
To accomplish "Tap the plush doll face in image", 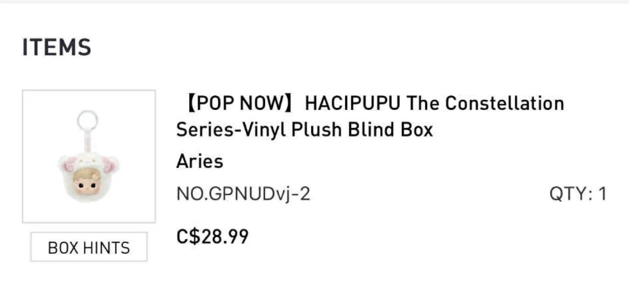I will (87, 181).
